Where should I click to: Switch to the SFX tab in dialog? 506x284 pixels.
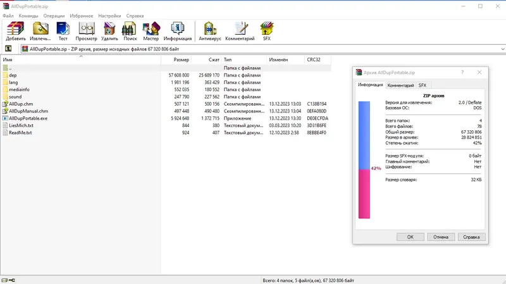(x=423, y=85)
